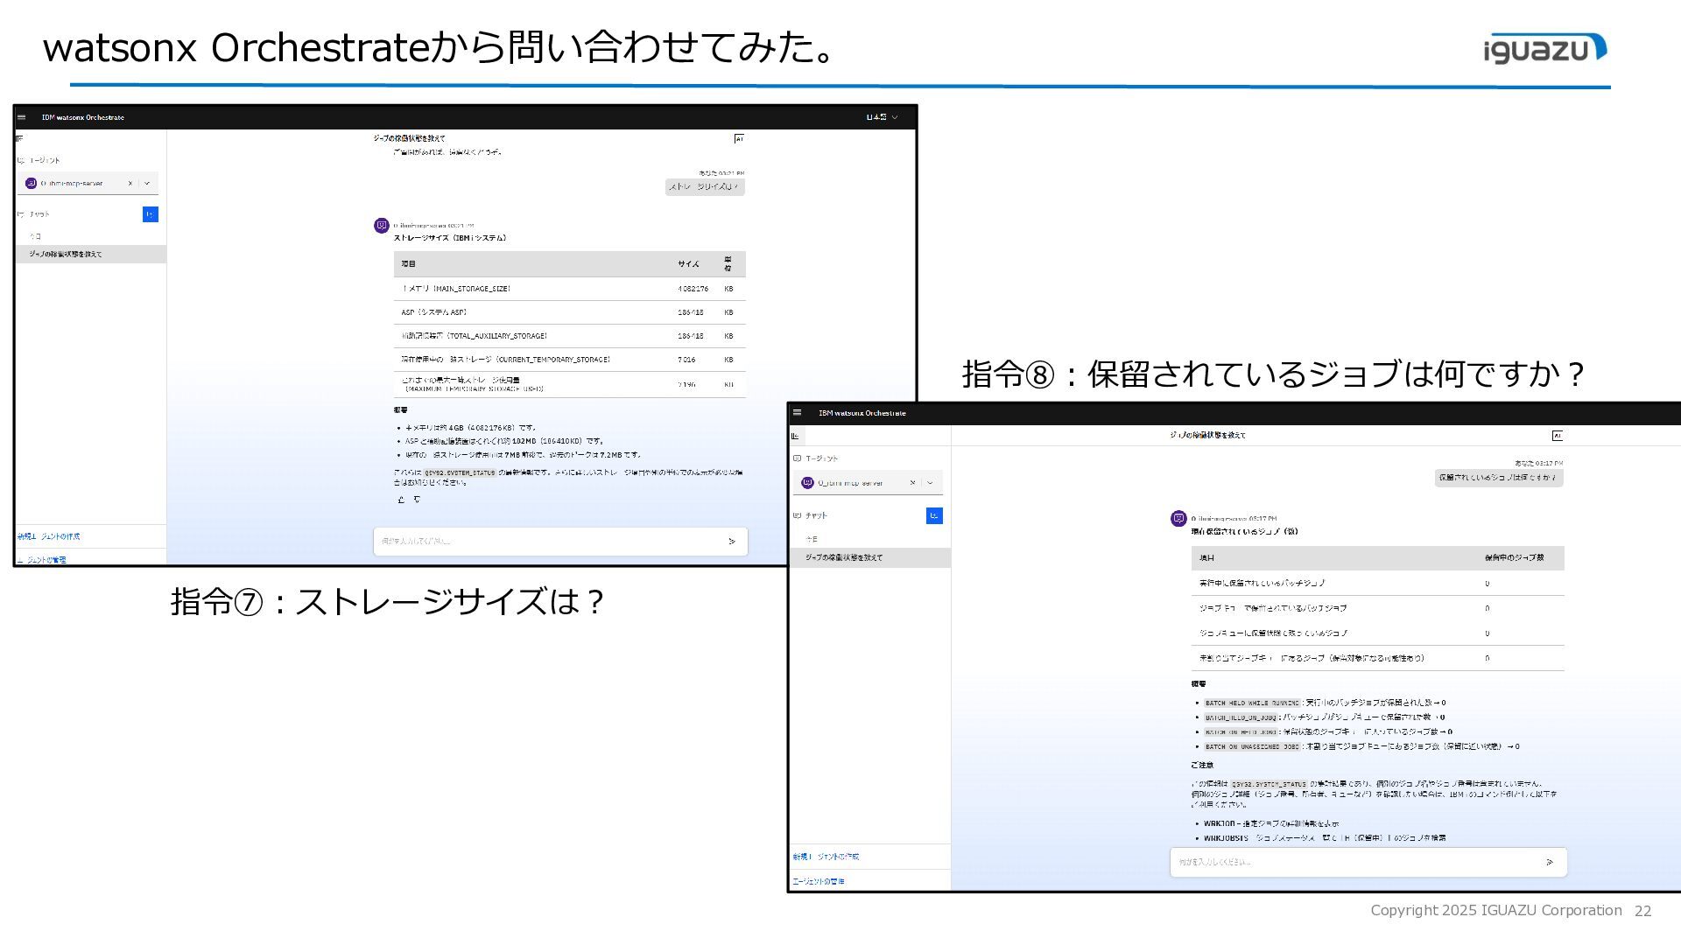Click the TOTAL_AUXILIARY_STORAGE table row

[570, 336]
